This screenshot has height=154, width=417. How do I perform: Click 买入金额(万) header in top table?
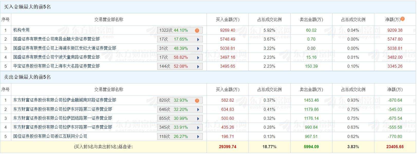227,19
